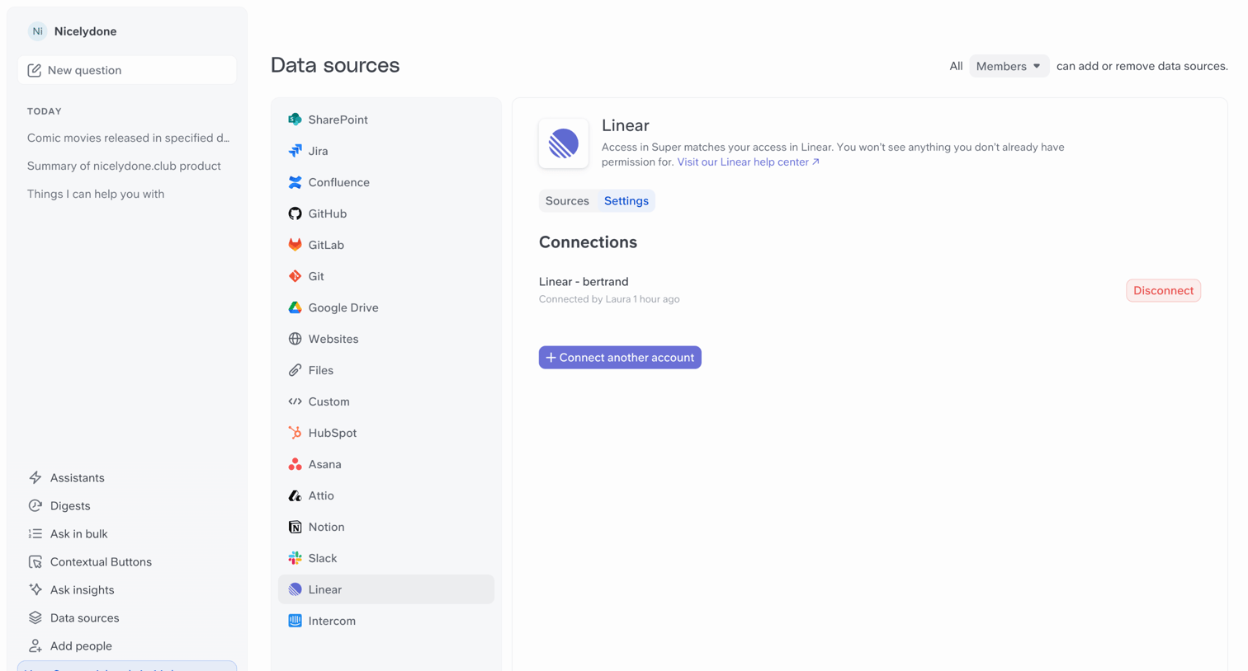Viewport: 1248px width, 671px height.
Task: Click the Data sources layers icon
Action: [35, 618]
